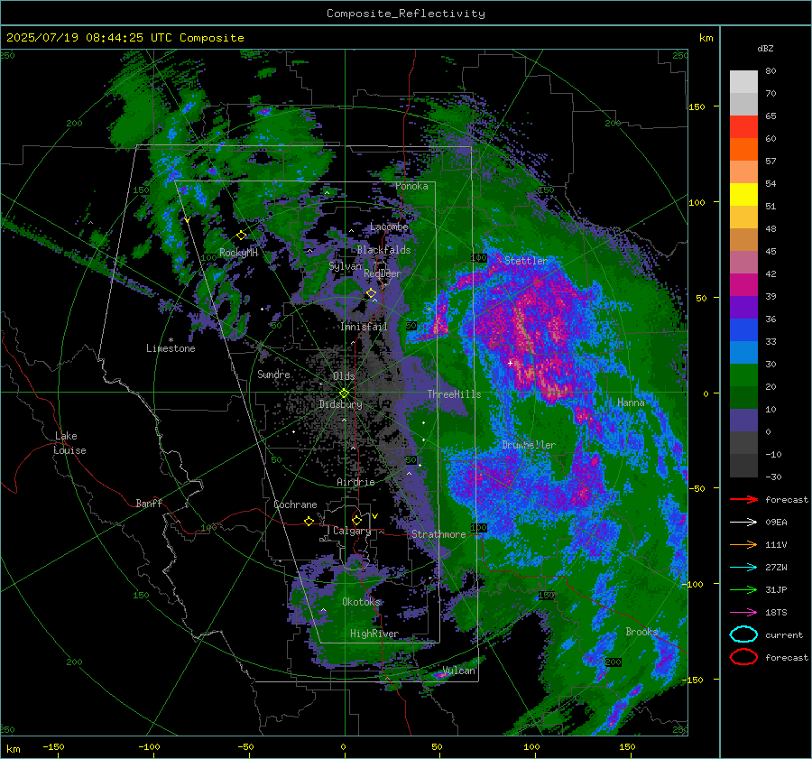Pick the red 65 dBZ legend swatch
This screenshot has height=759, width=812.
(743, 126)
